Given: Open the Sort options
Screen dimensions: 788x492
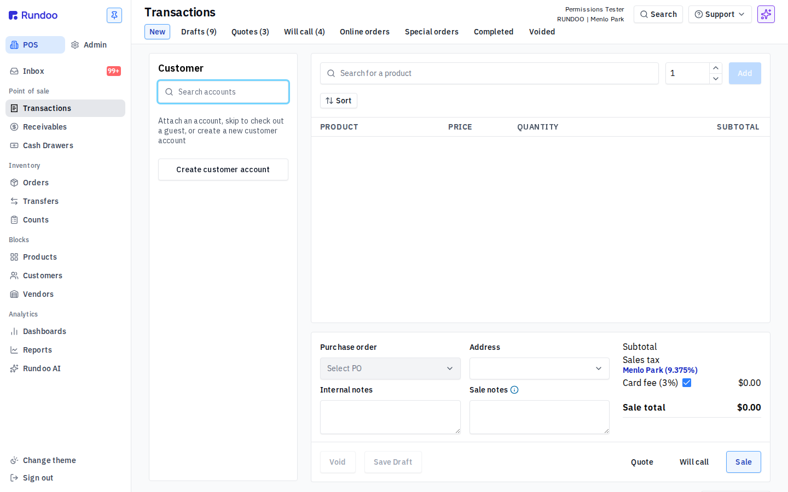Looking at the screenshot, I should pos(339,101).
